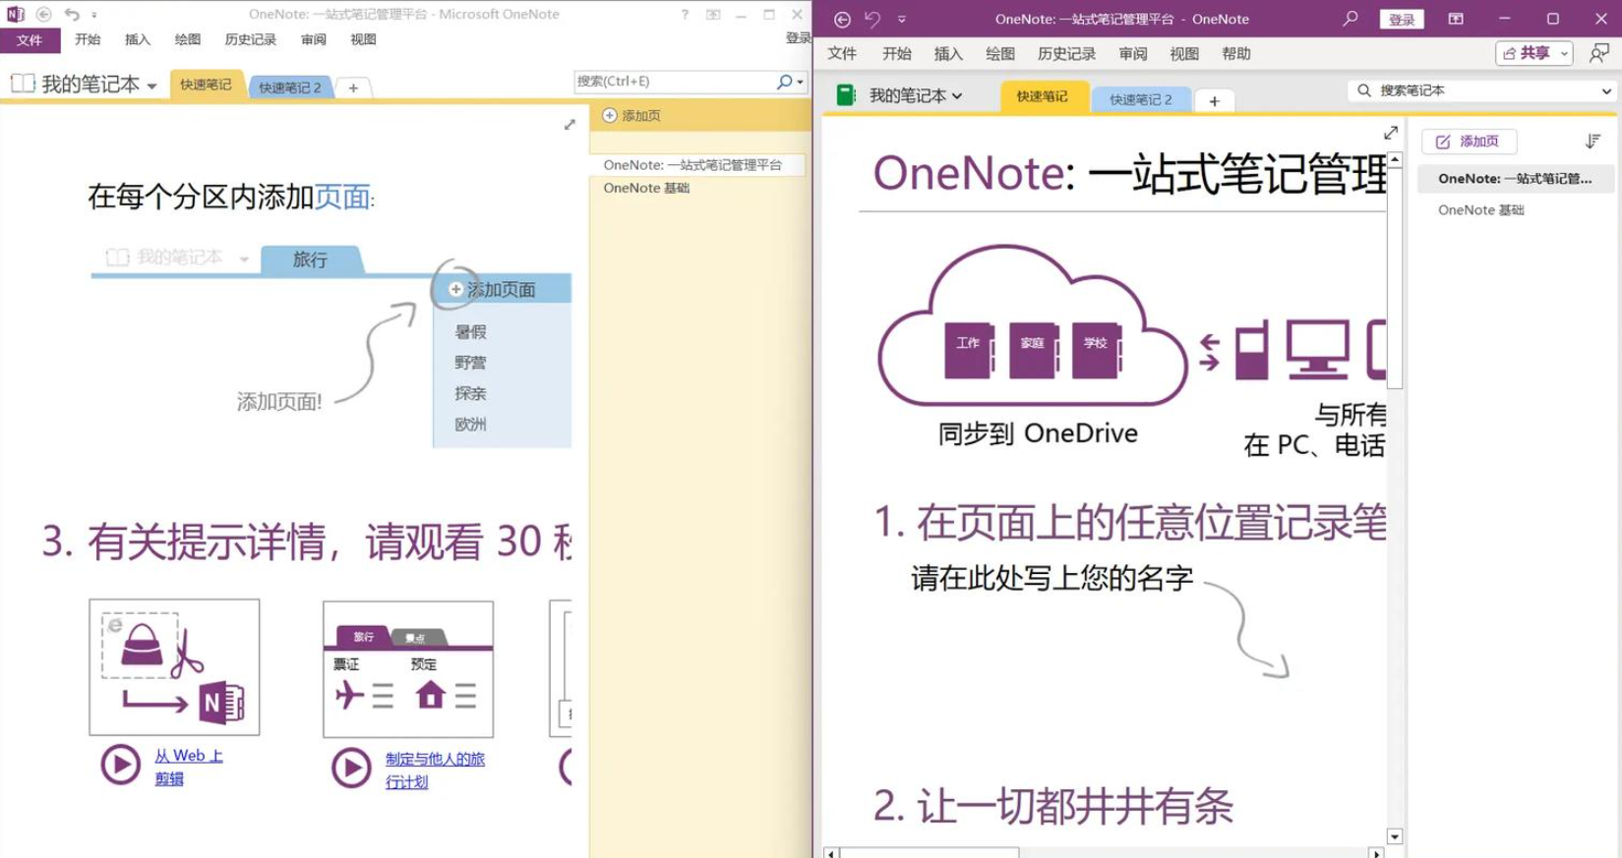Open the 帮助 tab in right window
This screenshot has width=1622, height=858.
pyautogui.click(x=1236, y=53)
